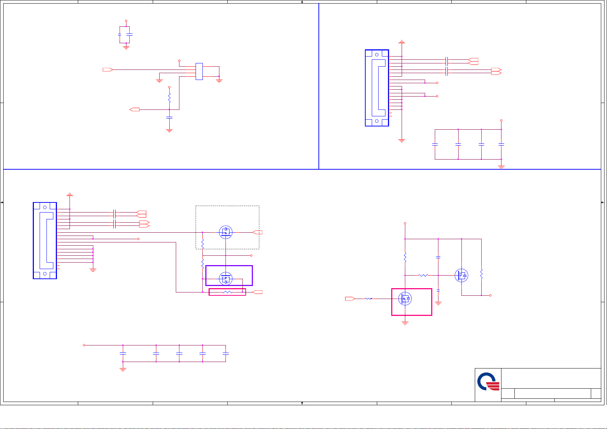Select the P-channel MOSFET beside the far-right resistor

click(461, 276)
